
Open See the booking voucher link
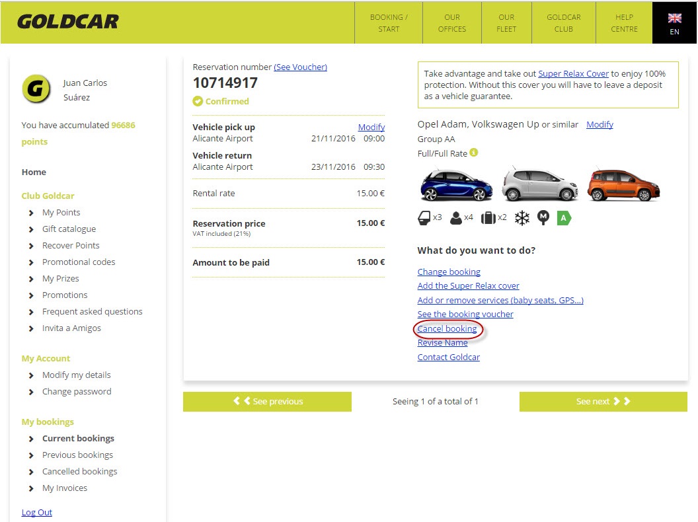[x=465, y=314]
